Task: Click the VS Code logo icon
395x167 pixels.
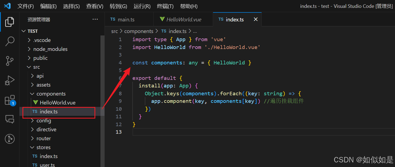Action: pyautogui.click(x=7, y=6)
